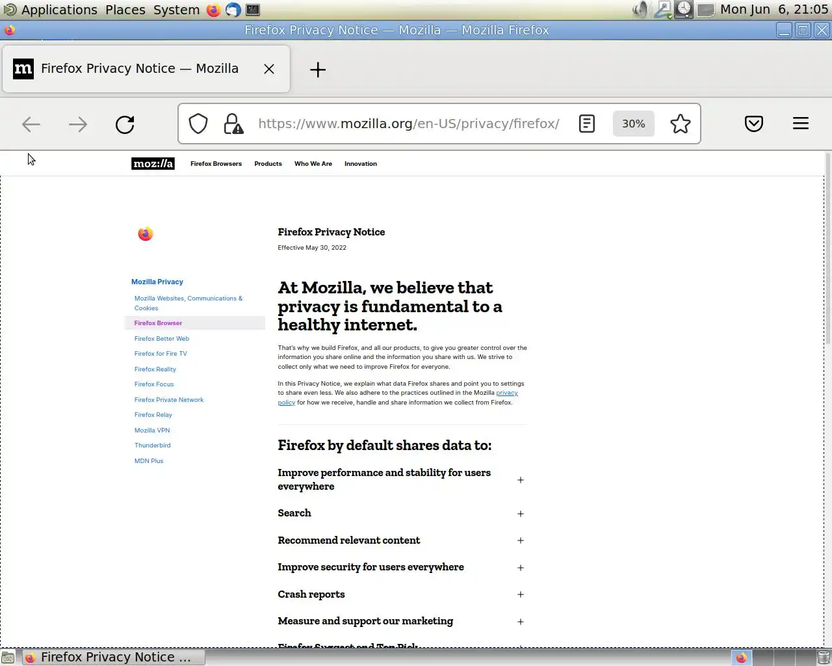This screenshot has height=666, width=832.
Task: Open Mozilla Websites, Communications & Cookies link
Action: (x=188, y=303)
